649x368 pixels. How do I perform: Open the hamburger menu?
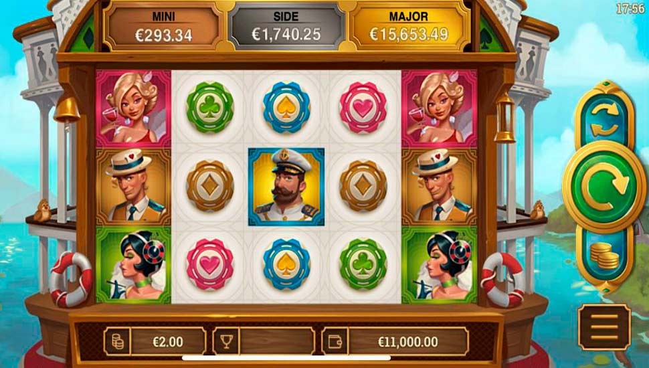604,327
